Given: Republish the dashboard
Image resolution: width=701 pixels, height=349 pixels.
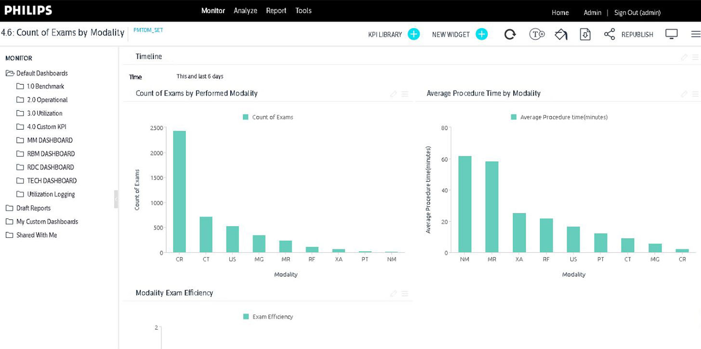Looking at the screenshot, I should pyautogui.click(x=637, y=34).
